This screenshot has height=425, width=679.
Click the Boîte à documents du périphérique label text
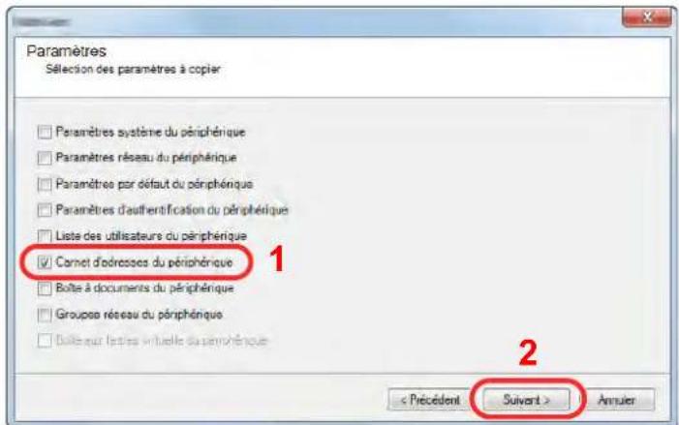[x=144, y=288]
